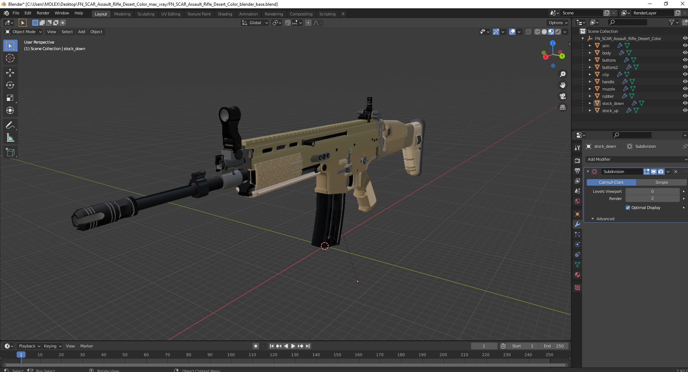Hide the body object in outliner
This screenshot has height=372, width=688.
coord(685,53)
